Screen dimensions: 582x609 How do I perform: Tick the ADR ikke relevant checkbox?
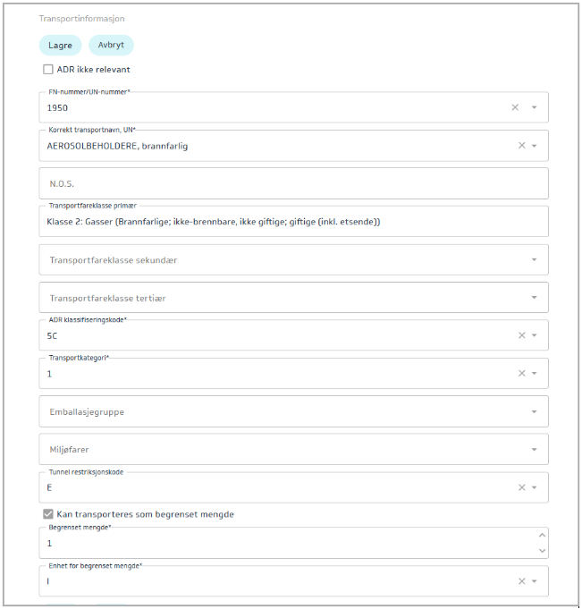[x=47, y=70]
